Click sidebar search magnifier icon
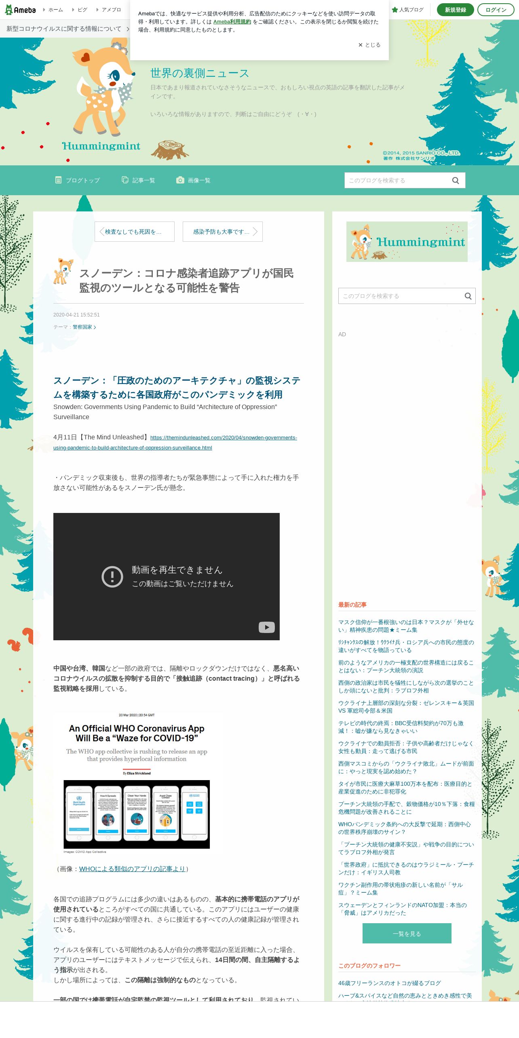The height and width of the screenshot is (1038, 519). pyautogui.click(x=468, y=296)
